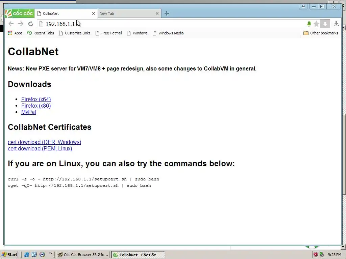Click the scroll down arrow at right edge
This screenshot has height=259, width=346.
(344, 247)
